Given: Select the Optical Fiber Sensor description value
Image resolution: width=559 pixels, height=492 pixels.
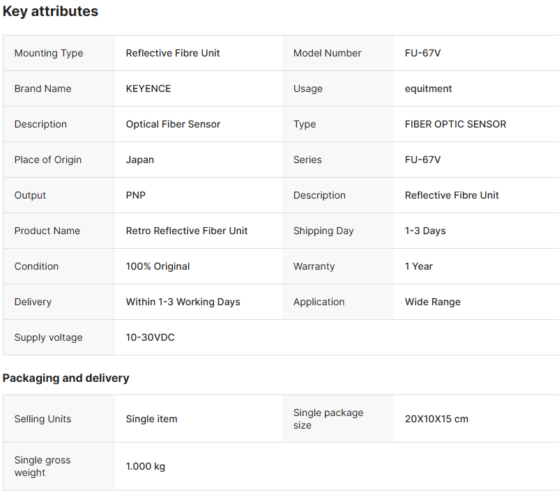Looking at the screenshot, I should click(x=173, y=124).
